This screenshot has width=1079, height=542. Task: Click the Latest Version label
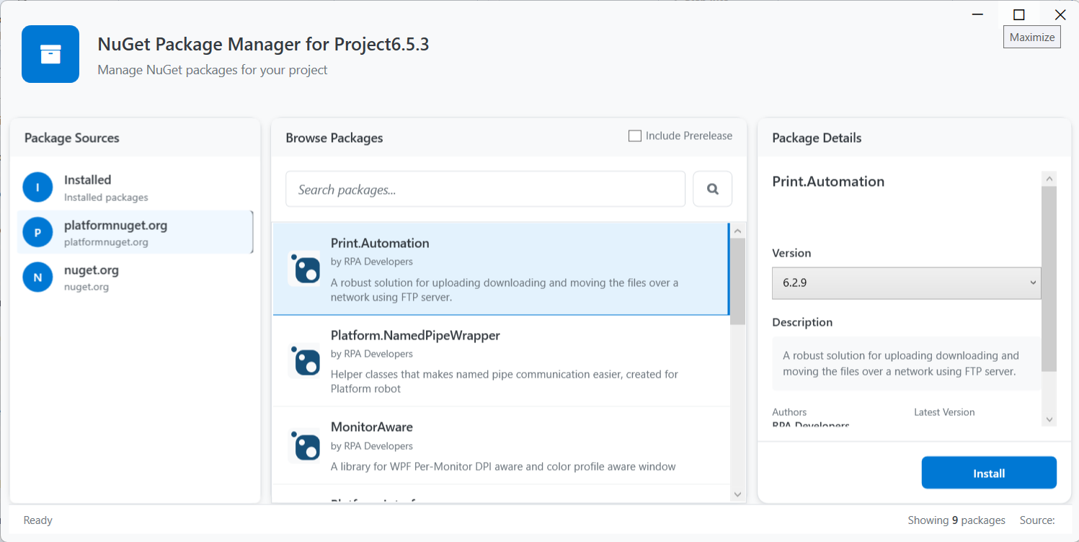click(944, 412)
